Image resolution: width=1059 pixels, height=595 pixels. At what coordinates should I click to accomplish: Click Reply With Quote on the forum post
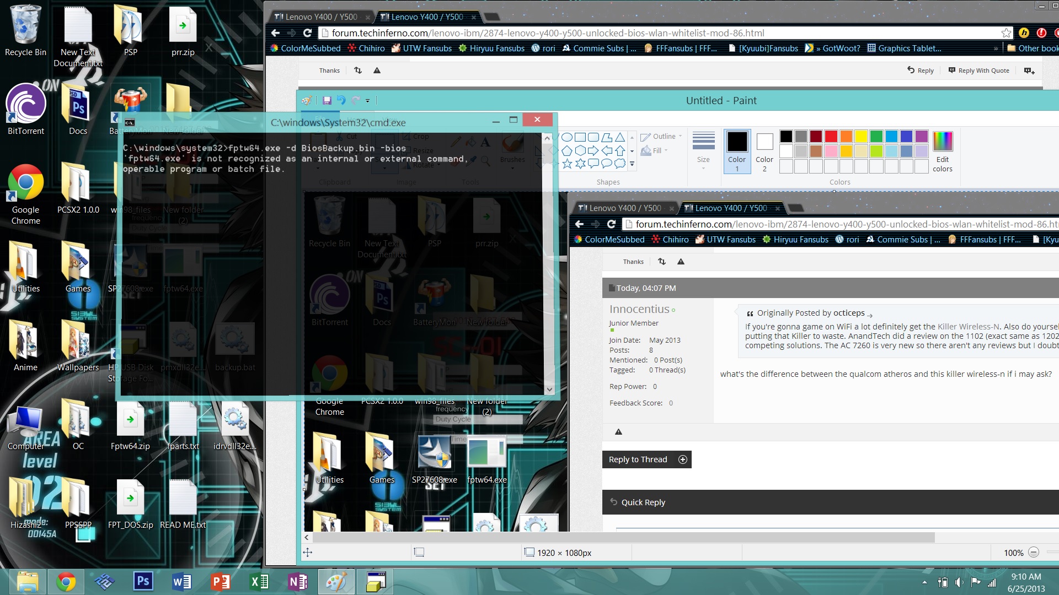point(978,71)
